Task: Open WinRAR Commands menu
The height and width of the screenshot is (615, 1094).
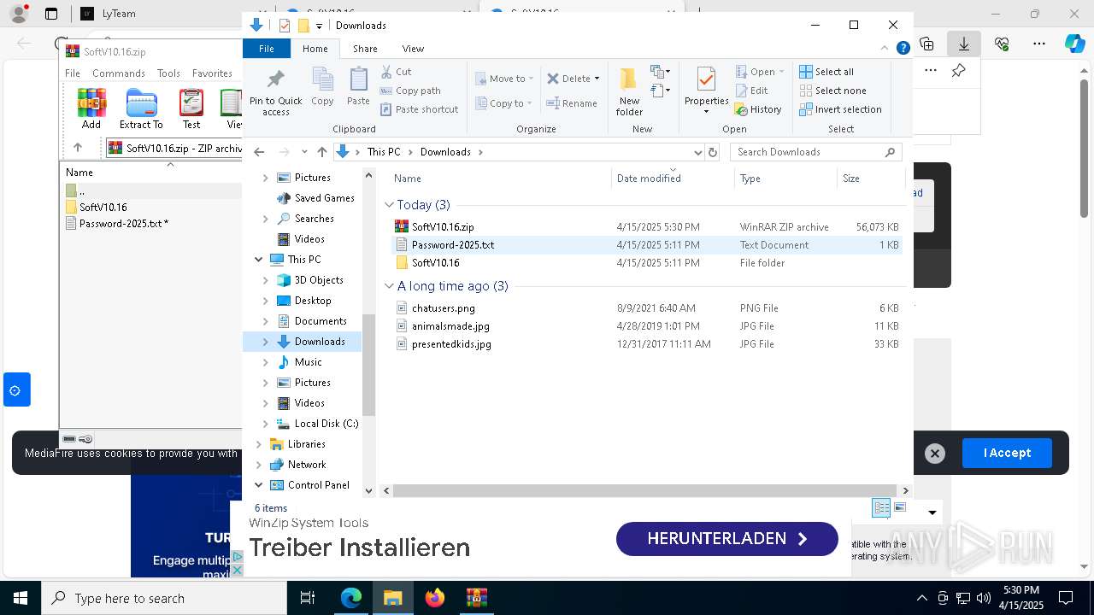Action: point(119,73)
